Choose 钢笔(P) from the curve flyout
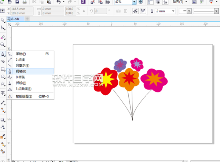The image size is (220, 162). tap(21, 71)
